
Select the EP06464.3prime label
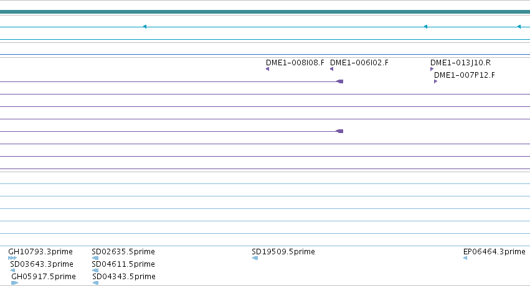494,252
